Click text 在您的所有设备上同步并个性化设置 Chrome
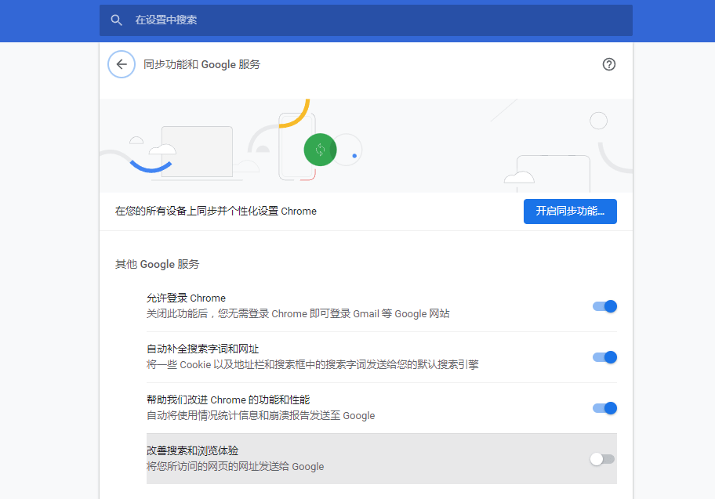Image resolution: width=715 pixels, height=499 pixels. 216,211
